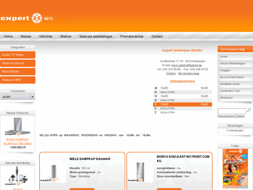253x190 pixels.
Task: Click the Folder flyer thumbnail
Action: tap(235, 168)
